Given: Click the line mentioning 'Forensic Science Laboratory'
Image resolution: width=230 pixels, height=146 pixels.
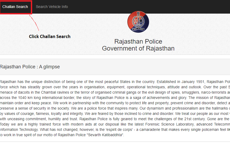Looking at the screenshot, I should click(115, 124).
